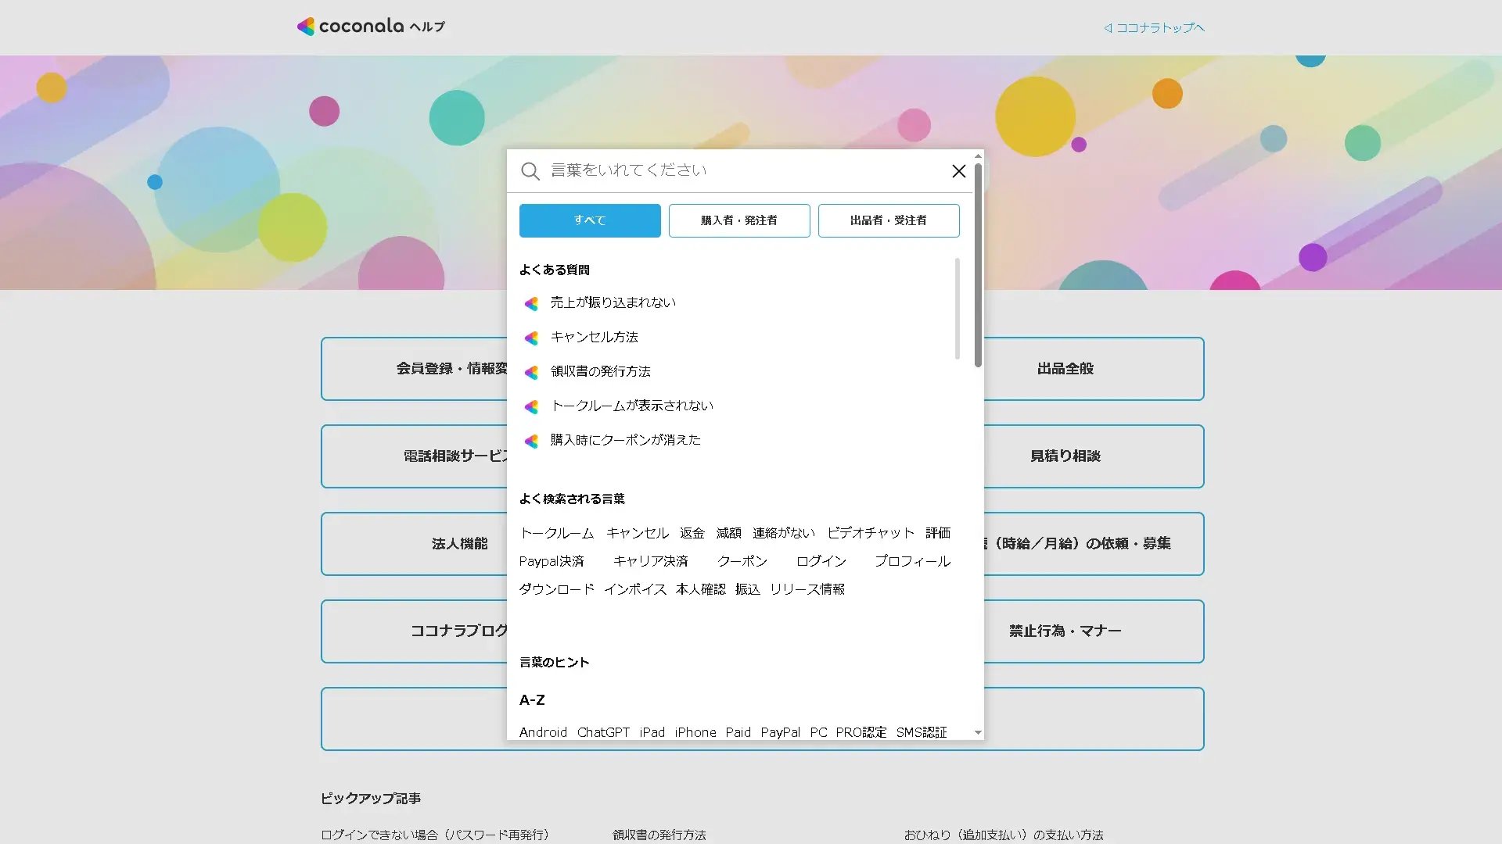Open article ログインできない場合（パスワード再発行）
The image size is (1502, 844).
435,835
